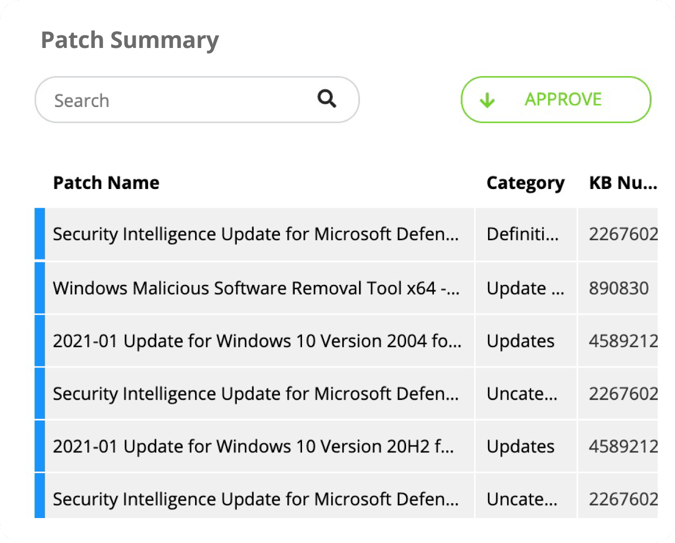Image resolution: width=675 pixels, height=543 pixels.
Task: Select the Windows 10 Version 2004 update row
Action: [257, 341]
